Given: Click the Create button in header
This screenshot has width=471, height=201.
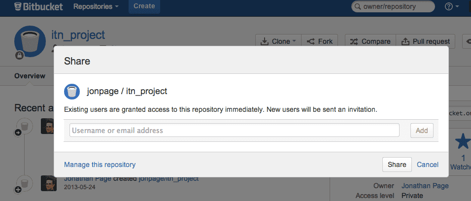Looking at the screenshot, I should coord(144,6).
